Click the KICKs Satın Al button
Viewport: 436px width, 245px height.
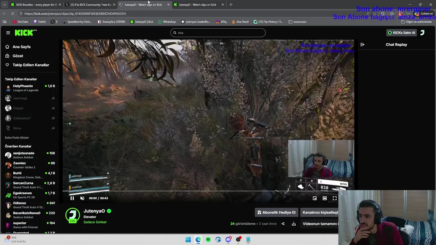point(401,33)
